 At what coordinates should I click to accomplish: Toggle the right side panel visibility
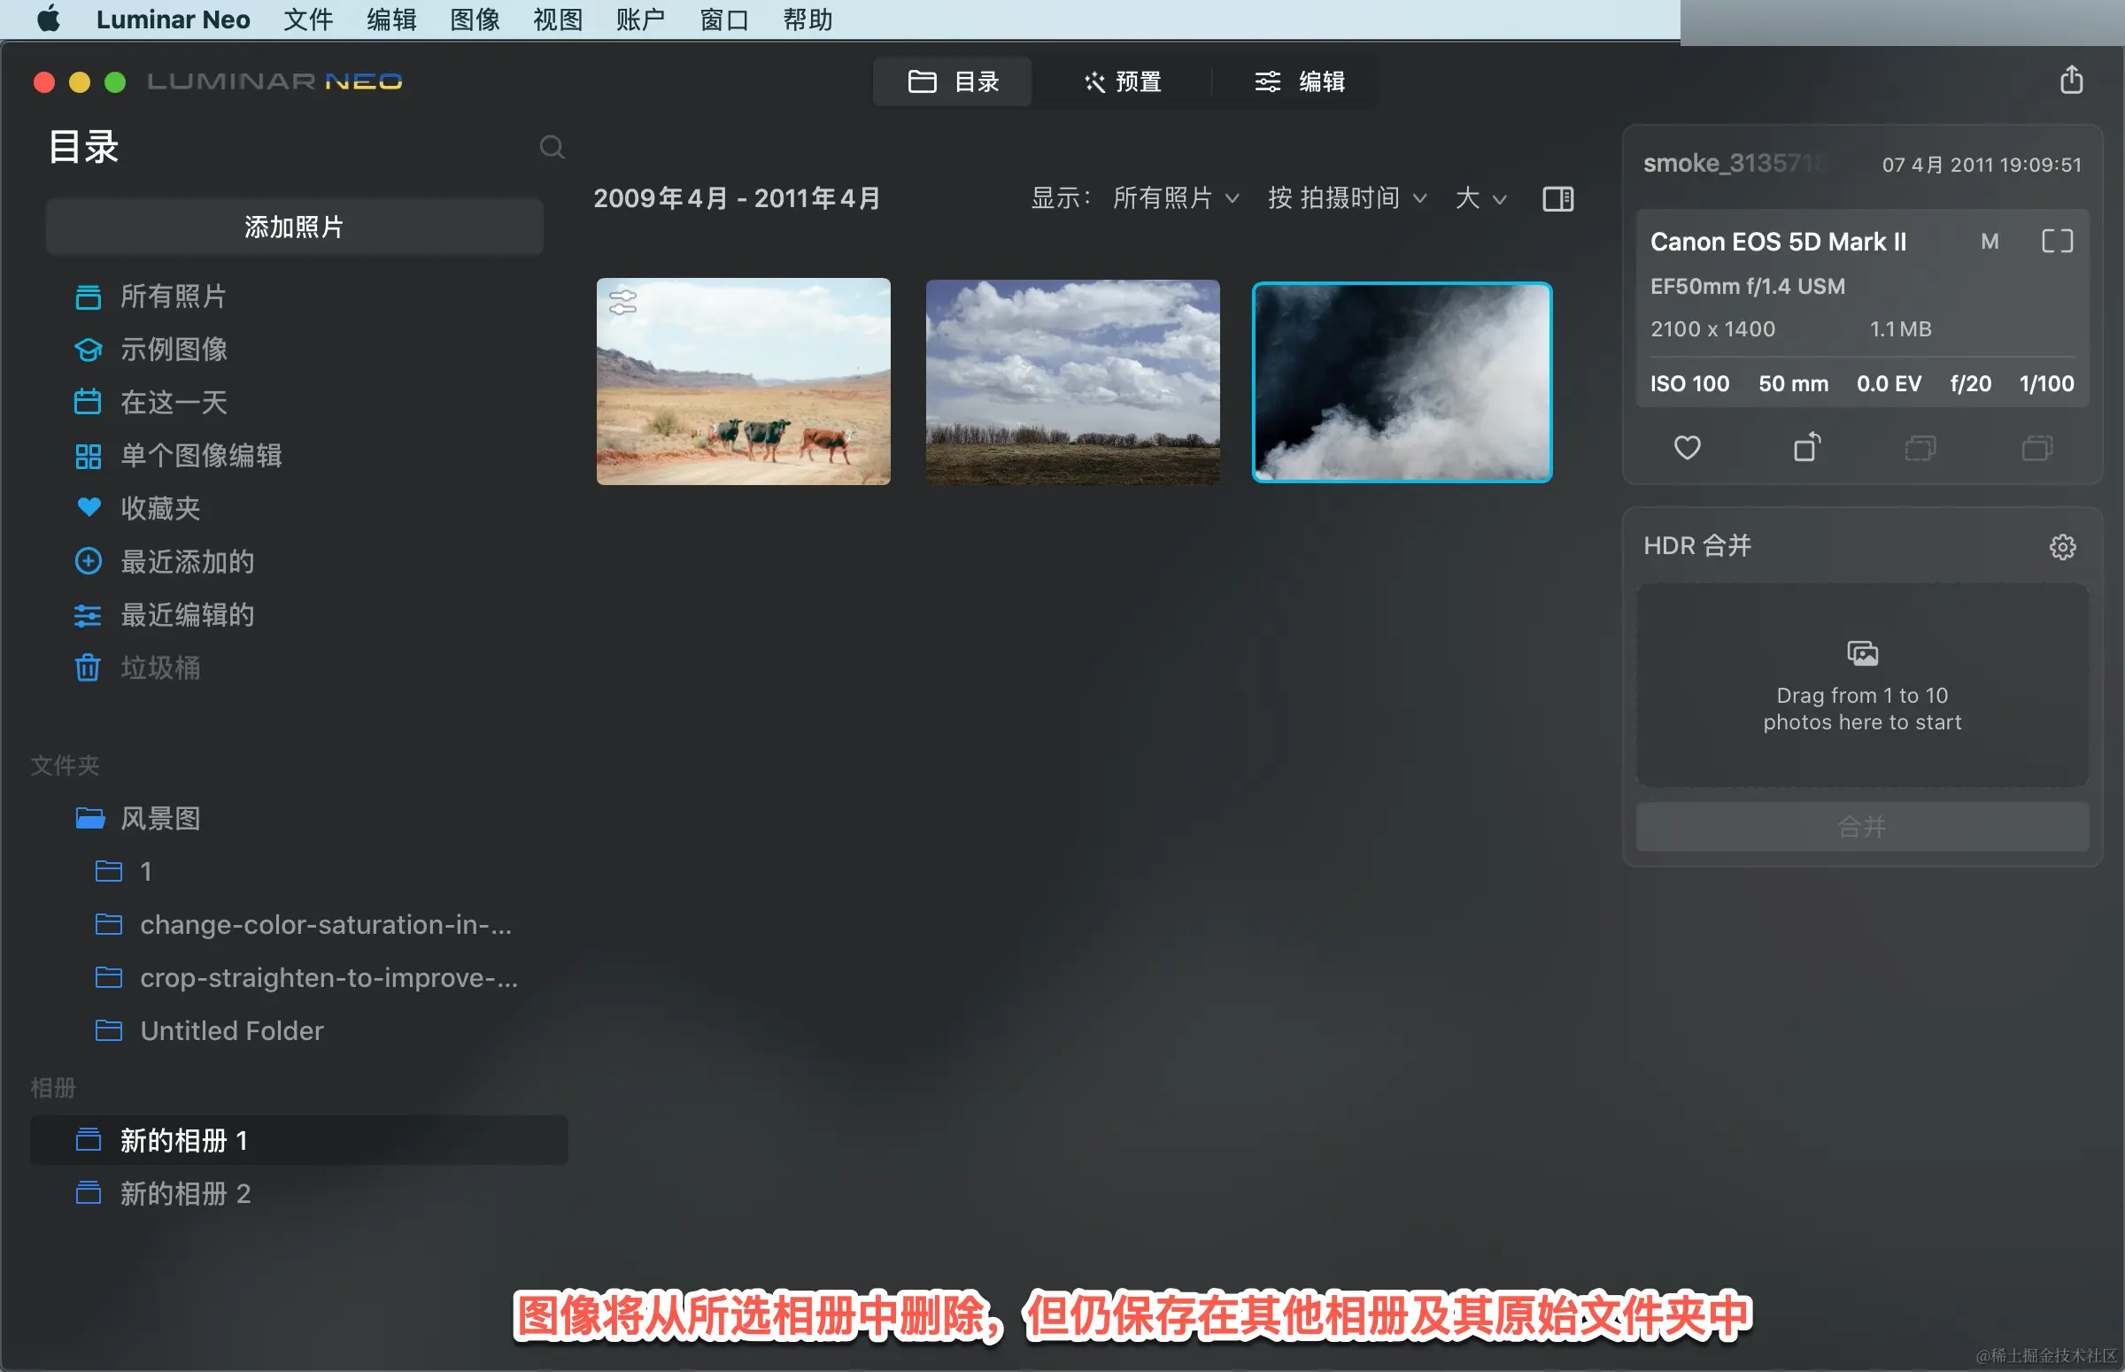click(x=1557, y=198)
